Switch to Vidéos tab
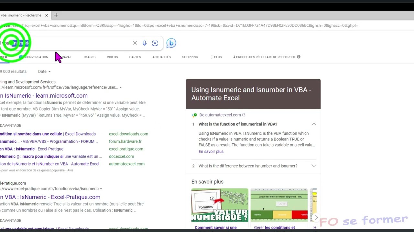 112,57
